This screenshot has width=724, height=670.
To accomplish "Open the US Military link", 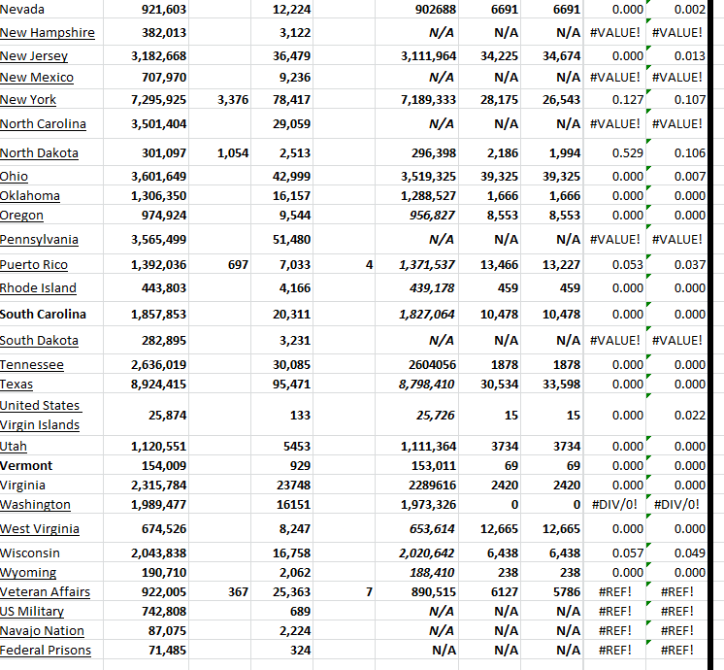I will [31, 611].
